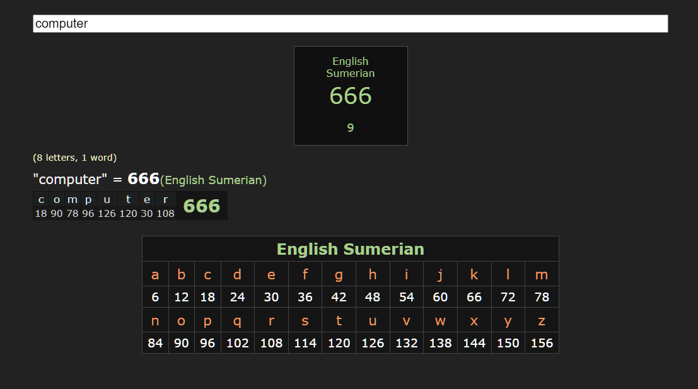This screenshot has width=698, height=389.
Task: Click letter "b" in the cipher table
Action: click(181, 274)
